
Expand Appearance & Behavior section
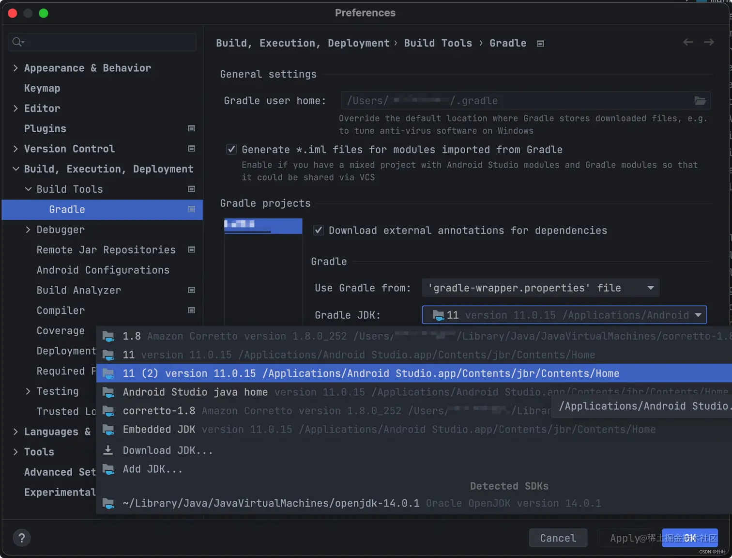click(x=15, y=68)
